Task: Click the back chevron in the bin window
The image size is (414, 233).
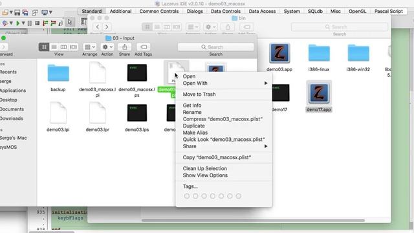Action: (x=98, y=27)
